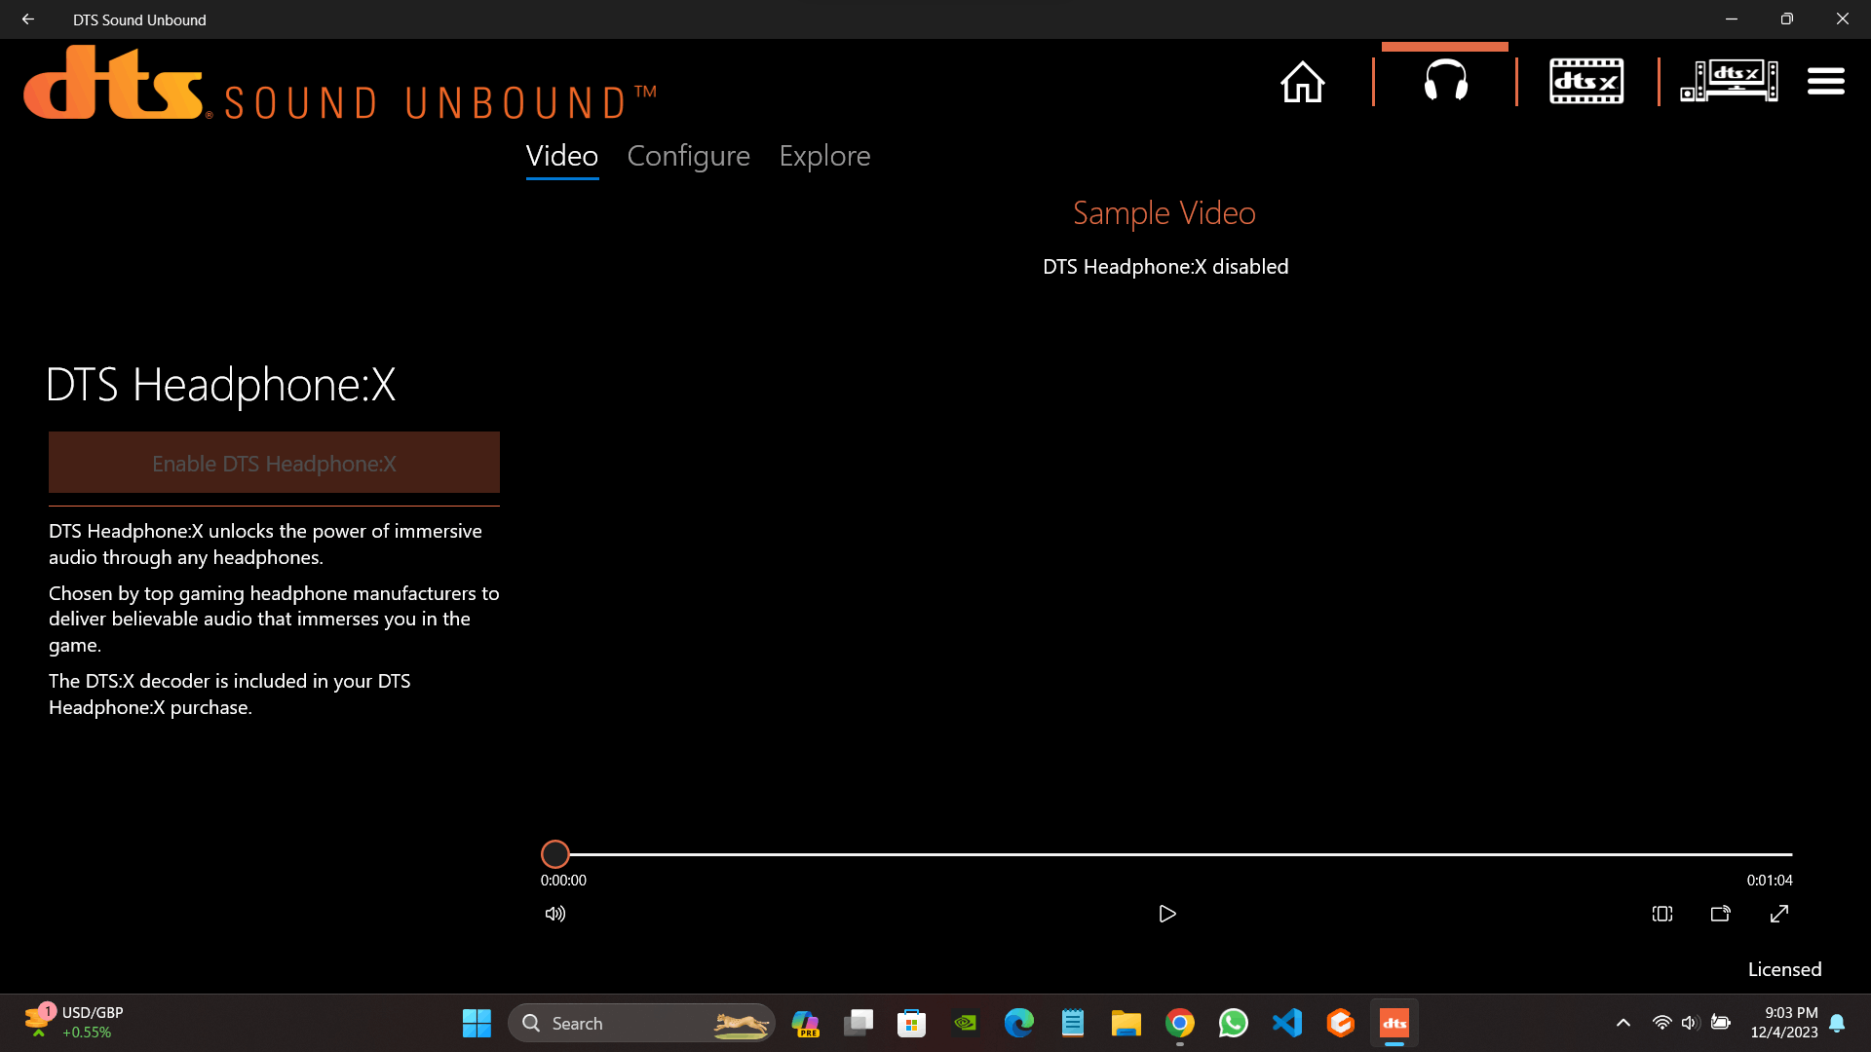This screenshot has width=1871, height=1052.
Task: Click the DTS Headphone:X disabled status
Action: (x=1165, y=267)
